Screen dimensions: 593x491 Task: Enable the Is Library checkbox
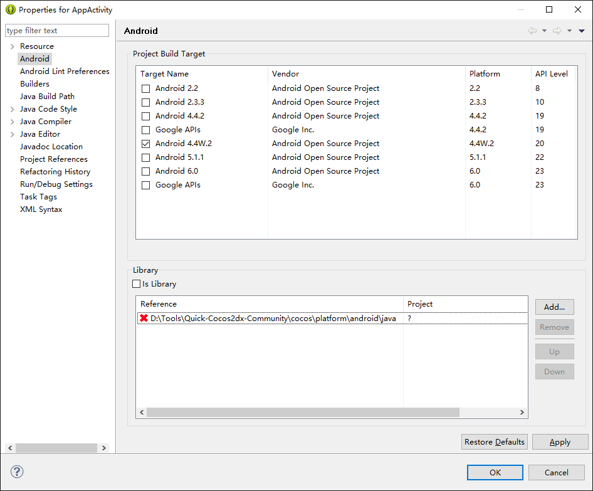coord(137,283)
